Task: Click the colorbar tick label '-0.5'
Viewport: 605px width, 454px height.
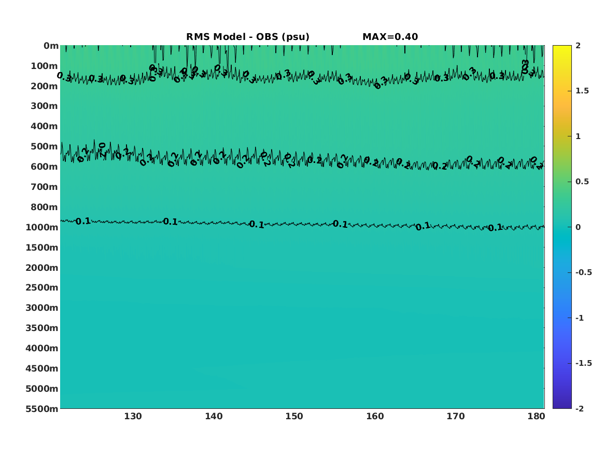Action: [x=583, y=272]
